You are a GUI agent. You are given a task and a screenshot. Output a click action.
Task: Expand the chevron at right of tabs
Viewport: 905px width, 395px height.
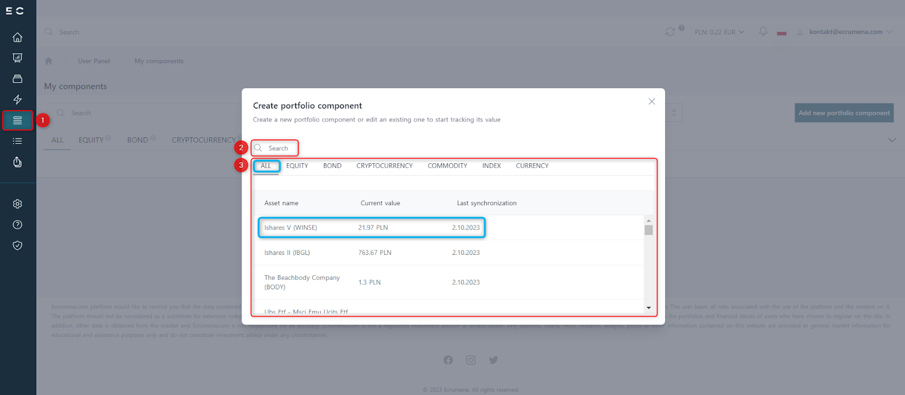[x=892, y=140]
